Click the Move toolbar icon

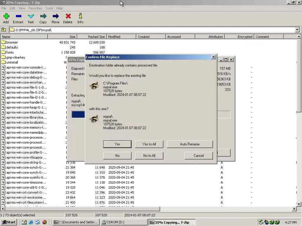[x=56, y=16]
